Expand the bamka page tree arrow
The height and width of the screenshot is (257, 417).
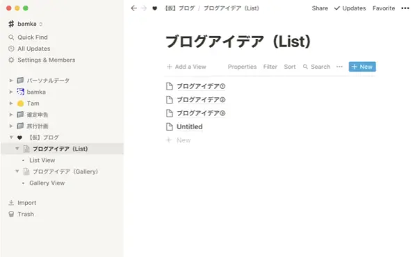[11, 92]
